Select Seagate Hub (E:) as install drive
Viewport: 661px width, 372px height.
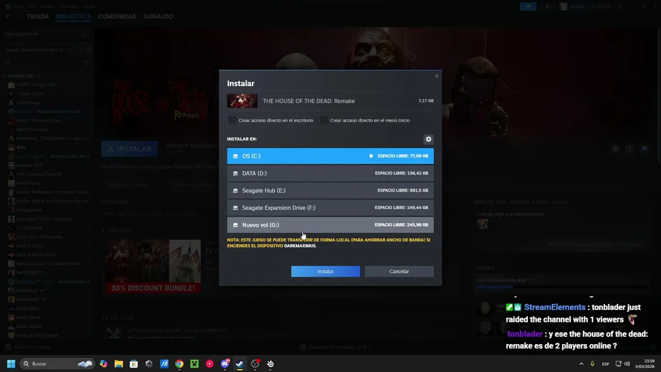click(330, 191)
